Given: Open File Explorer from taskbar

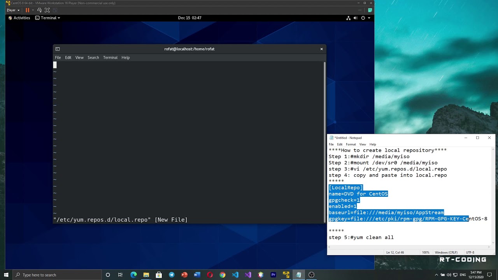Looking at the screenshot, I should 146,275.
